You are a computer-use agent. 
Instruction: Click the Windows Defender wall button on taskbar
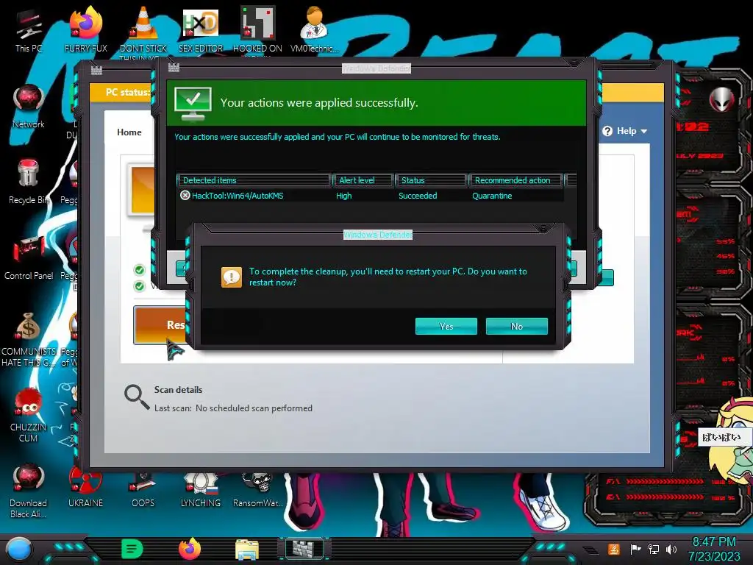(304, 549)
